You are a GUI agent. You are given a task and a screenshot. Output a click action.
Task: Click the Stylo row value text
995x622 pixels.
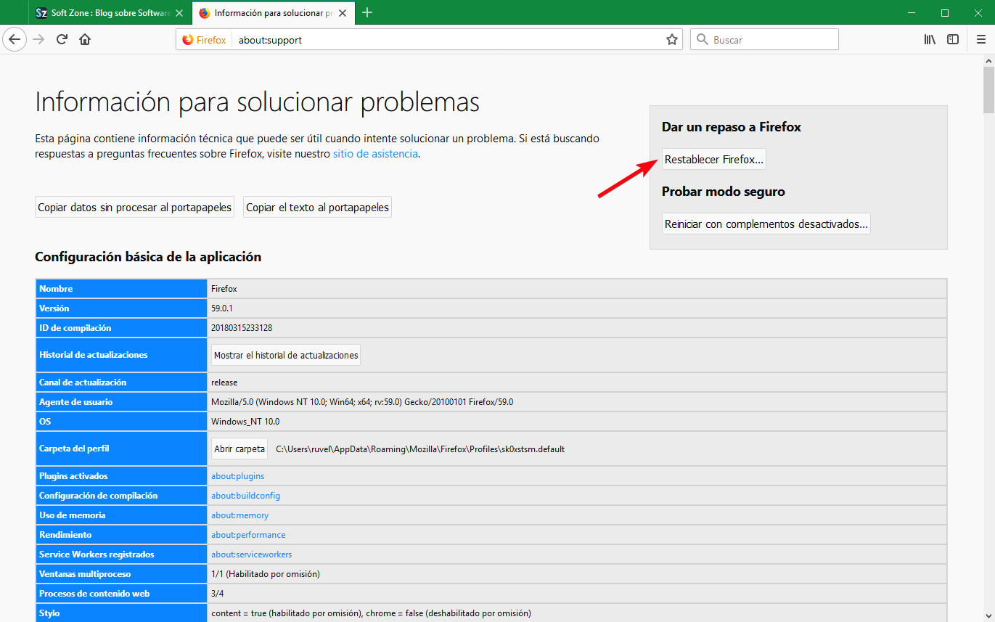coord(371,613)
